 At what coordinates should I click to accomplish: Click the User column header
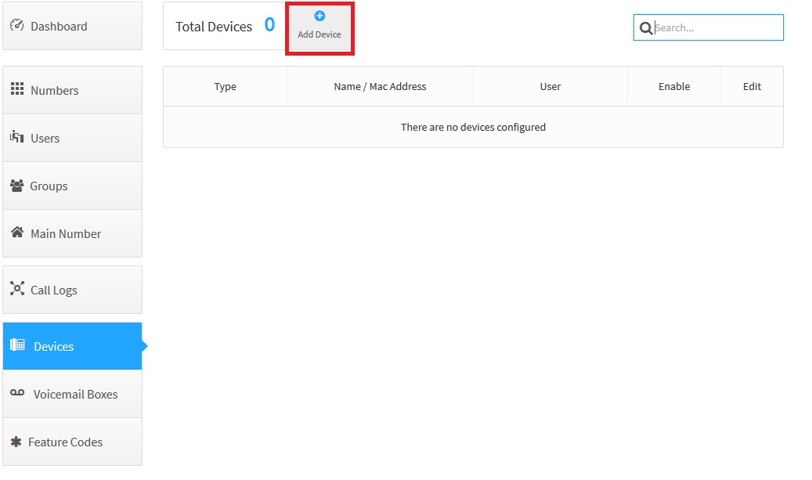tap(550, 86)
